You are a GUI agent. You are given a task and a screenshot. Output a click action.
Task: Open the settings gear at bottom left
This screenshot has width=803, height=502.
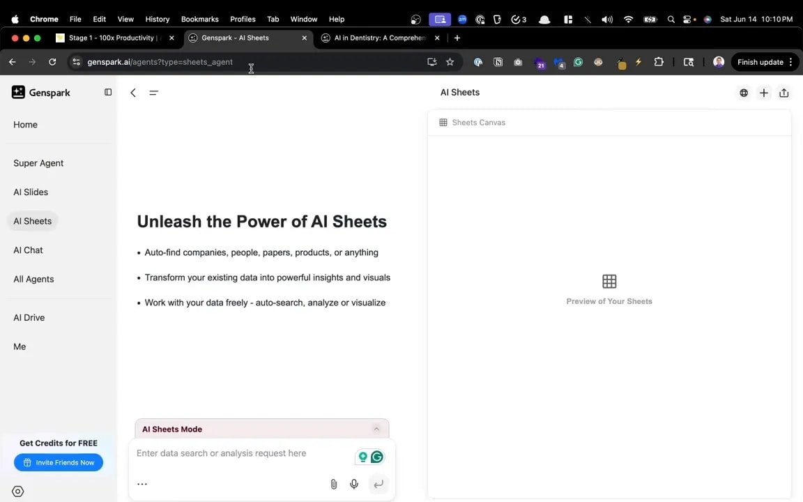click(18, 491)
